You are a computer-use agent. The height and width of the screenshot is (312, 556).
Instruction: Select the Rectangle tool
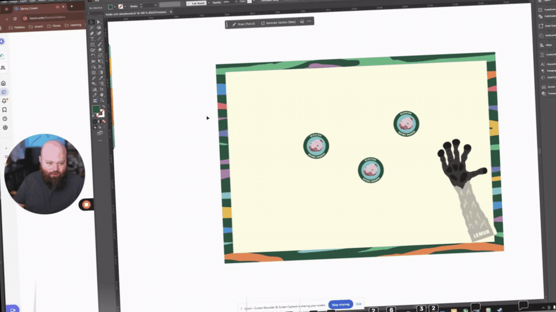point(92,44)
